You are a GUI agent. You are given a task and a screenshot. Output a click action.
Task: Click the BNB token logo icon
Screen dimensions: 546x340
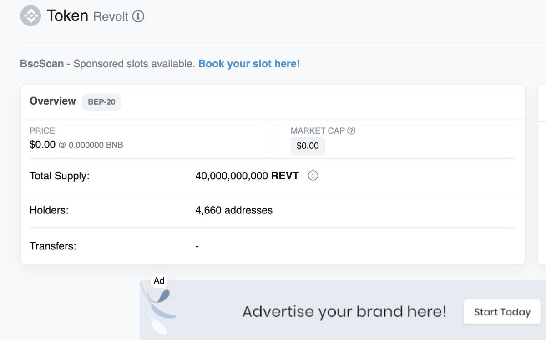[x=30, y=16]
